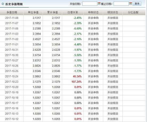Click unit net value 2.1317
Viewport: 147px width, 122px height.
coord(37,18)
